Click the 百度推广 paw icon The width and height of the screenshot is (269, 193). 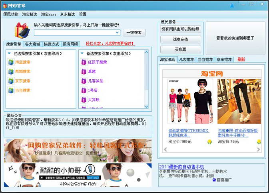(214, 180)
